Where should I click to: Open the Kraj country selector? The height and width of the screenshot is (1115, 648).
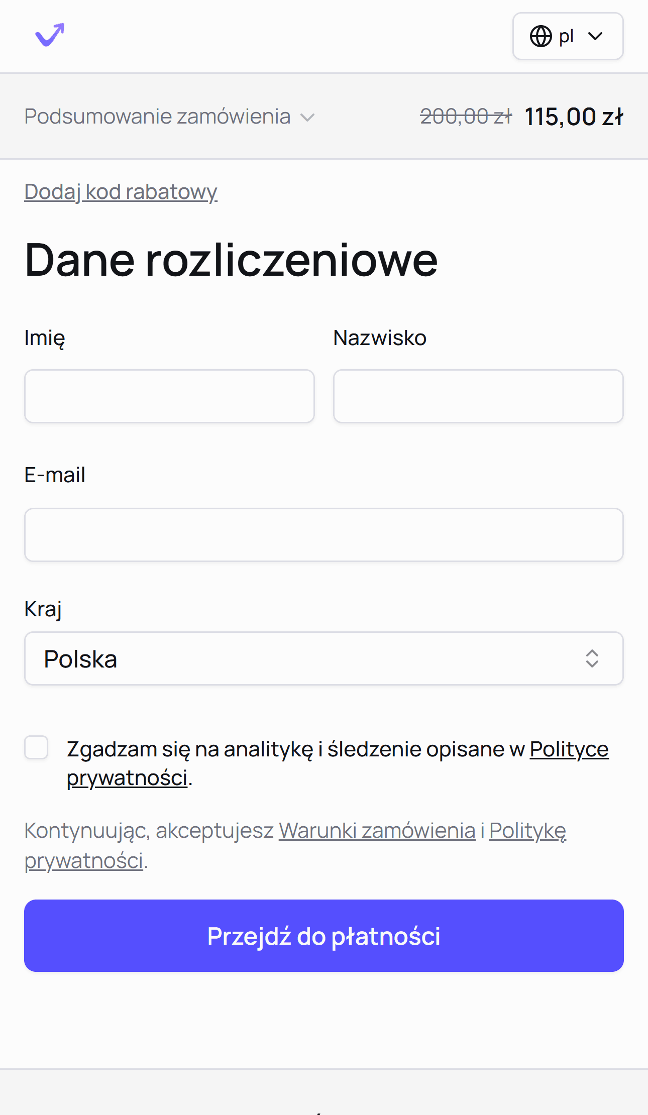[x=324, y=658]
